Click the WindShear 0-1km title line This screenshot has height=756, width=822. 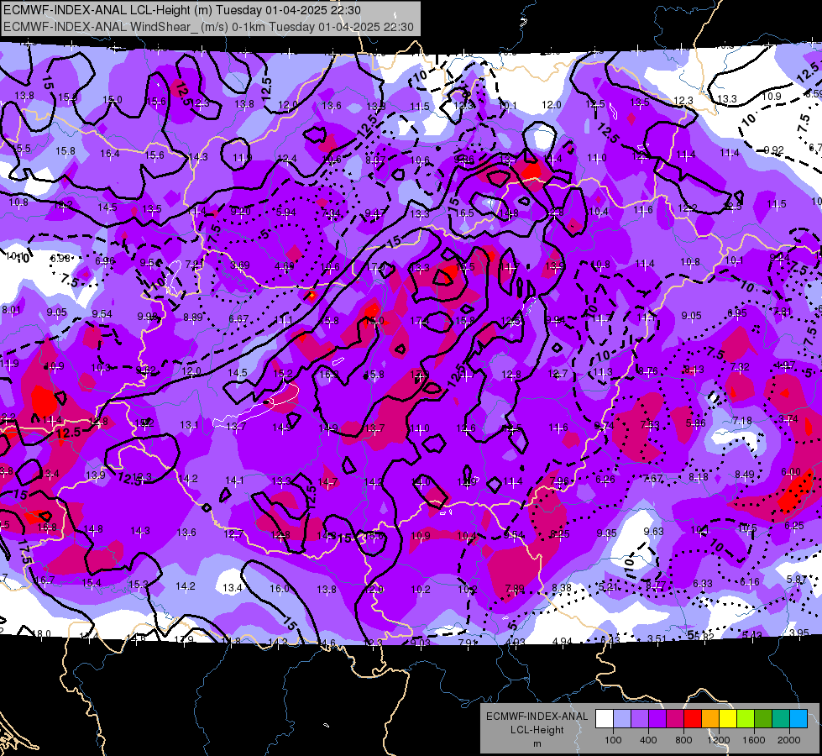pyautogui.click(x=208, y=27)
